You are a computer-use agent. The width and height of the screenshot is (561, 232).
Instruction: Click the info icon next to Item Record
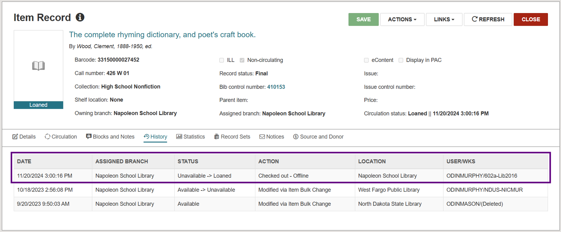[x=80, y=17]
